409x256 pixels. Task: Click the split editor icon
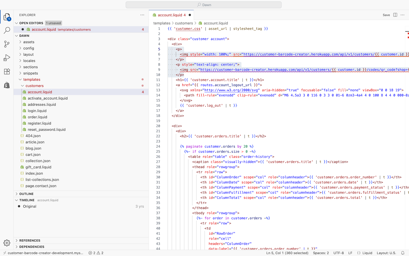pos(395,15)
